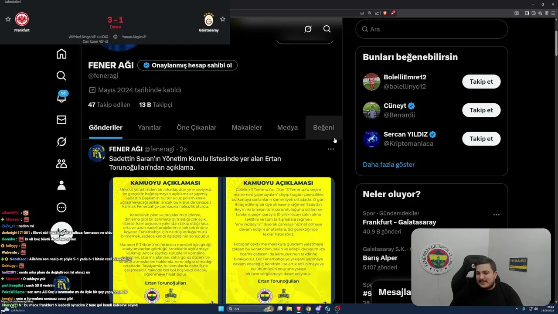Open Profile person icon in sidebar
The image size is (558, 314).
(x=61, y=185)
